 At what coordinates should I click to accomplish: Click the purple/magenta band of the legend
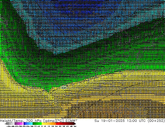coord(19,124)
